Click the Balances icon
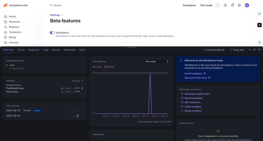263x141 pixels. [x=6, y=27]
